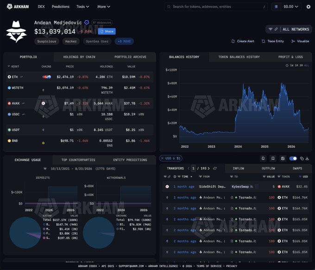Click the Visualize graph icon
315x270 pixels.
pyautogui.click(x=293, y=41)
